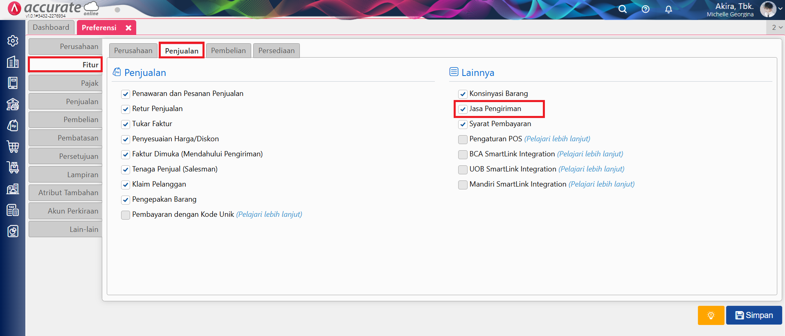Image resolution: width=785 pixels, height=336 pixels.
Task: Toggle the Retur Penjualan checkbox
Action: tap(126, 109)
